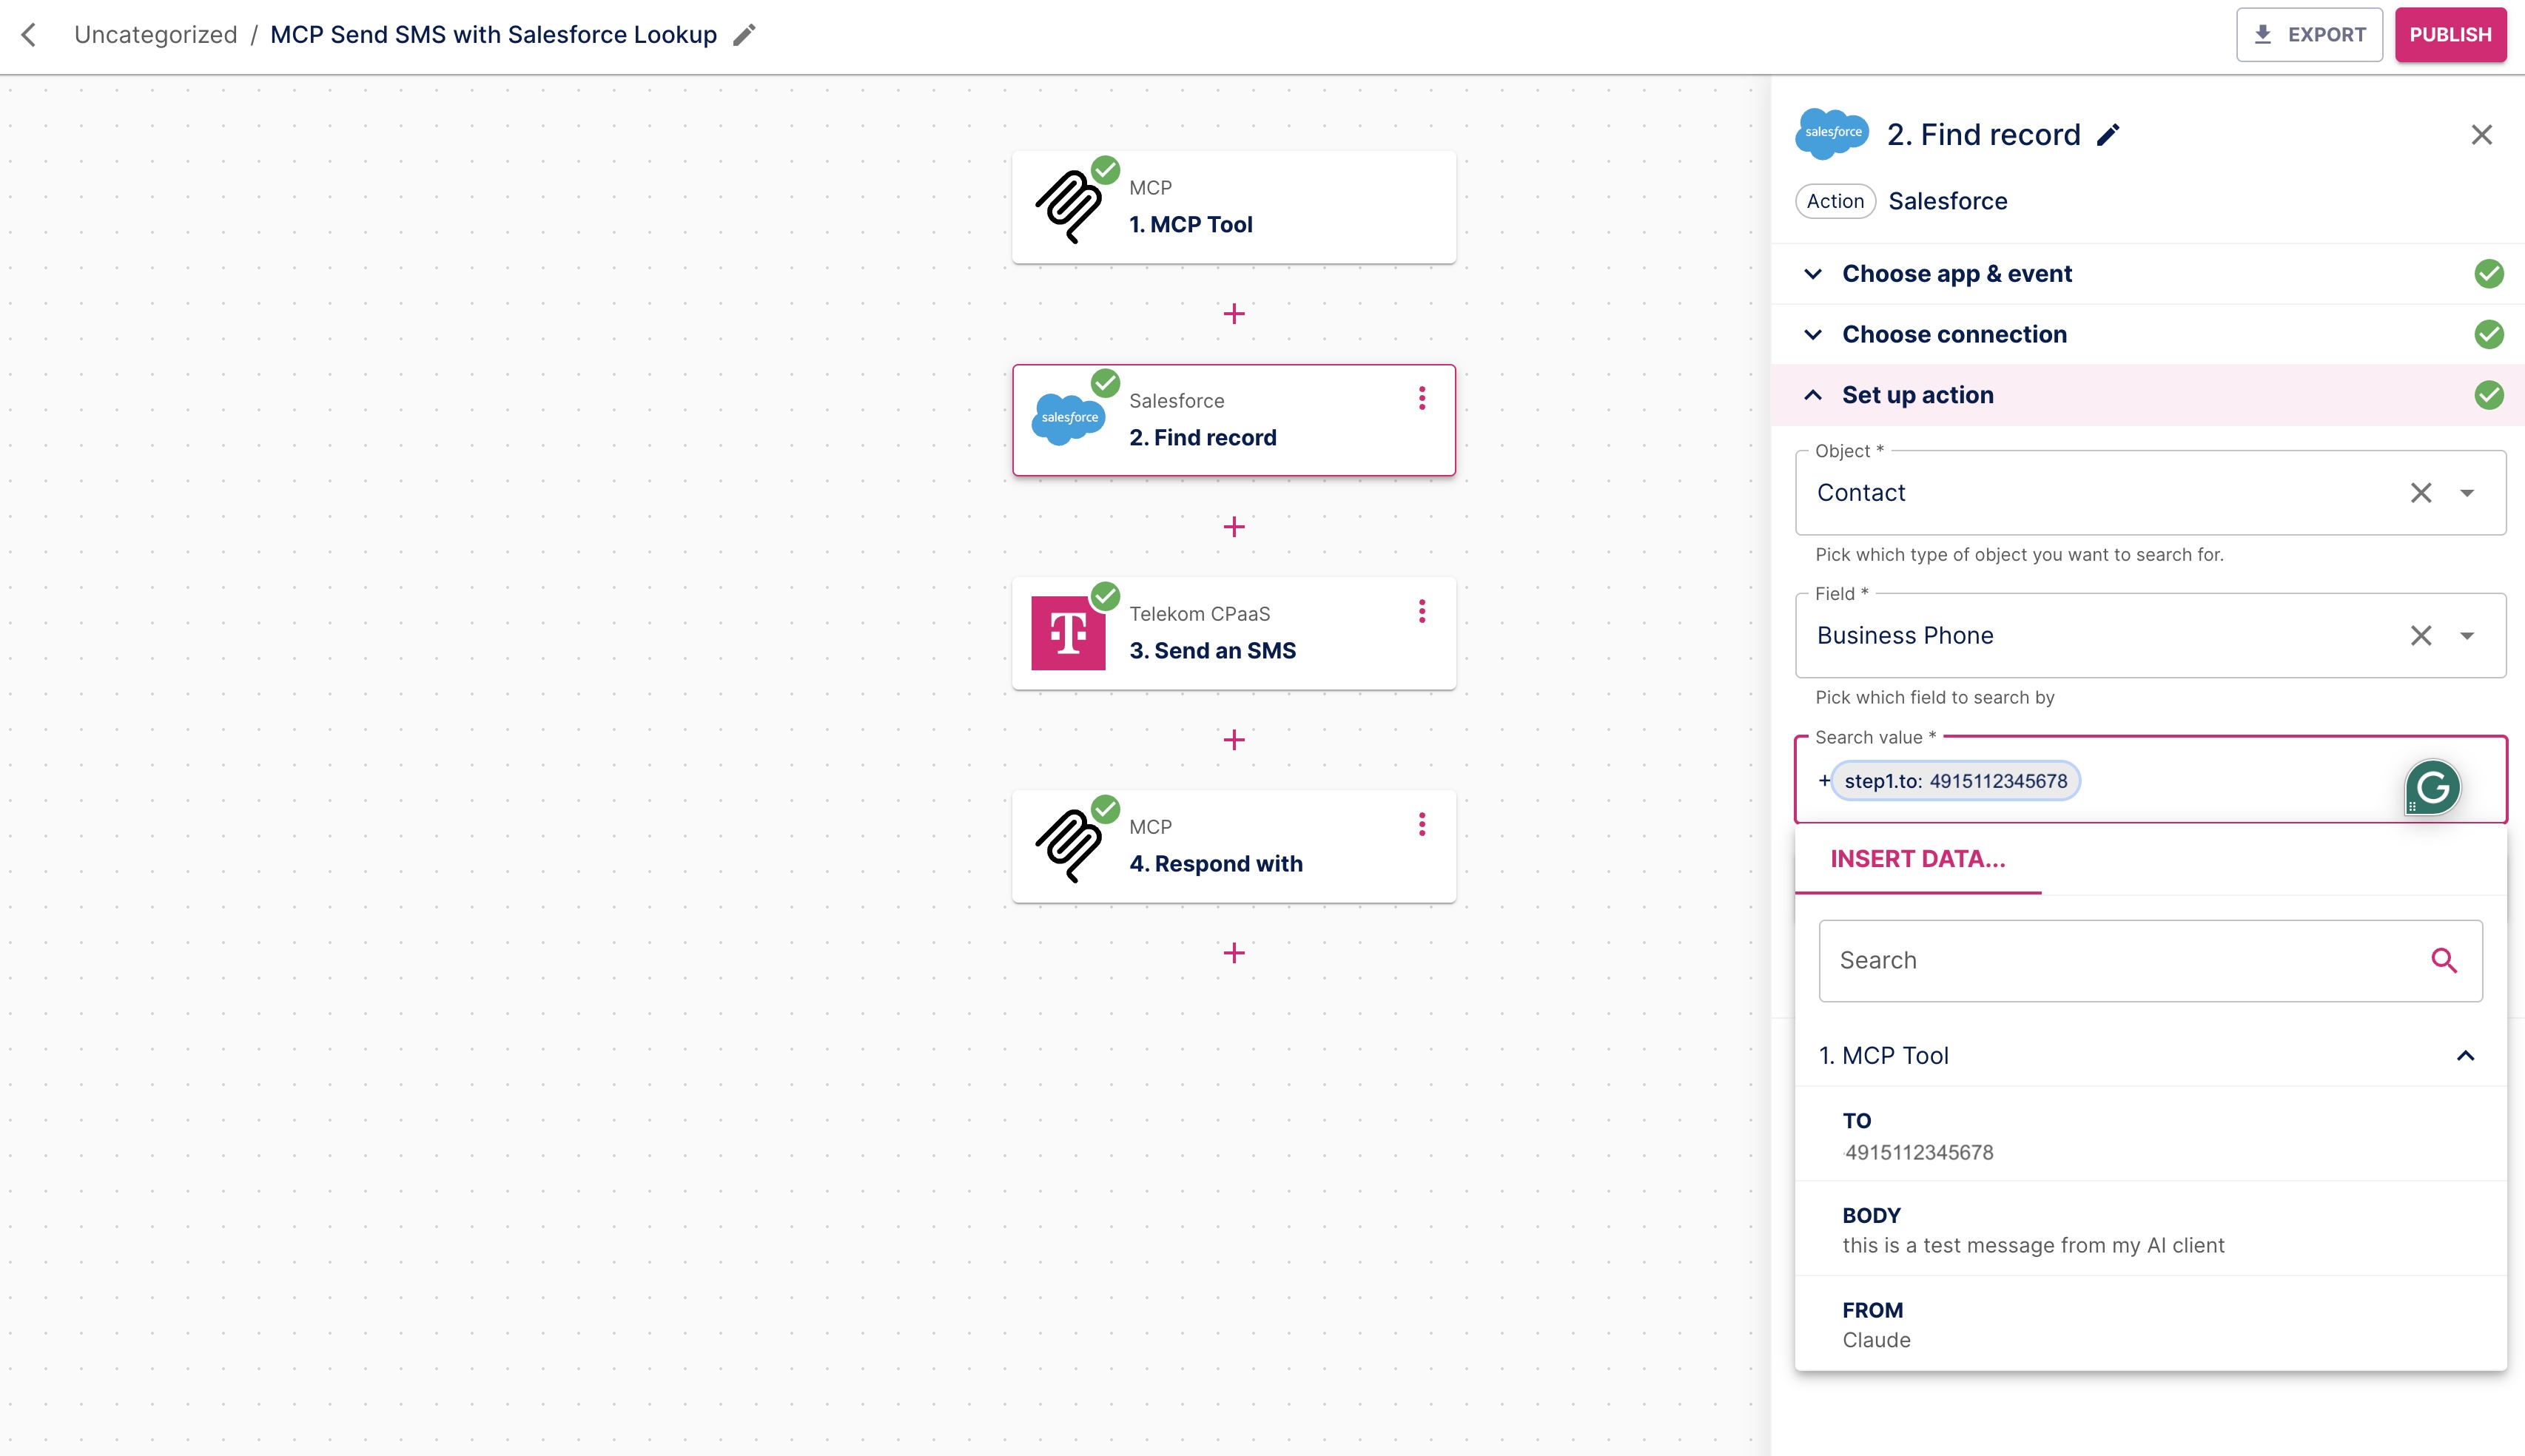Click the plus button between Find record and Send an SMS
2525x1456 pixels.
coord(1235,526)
